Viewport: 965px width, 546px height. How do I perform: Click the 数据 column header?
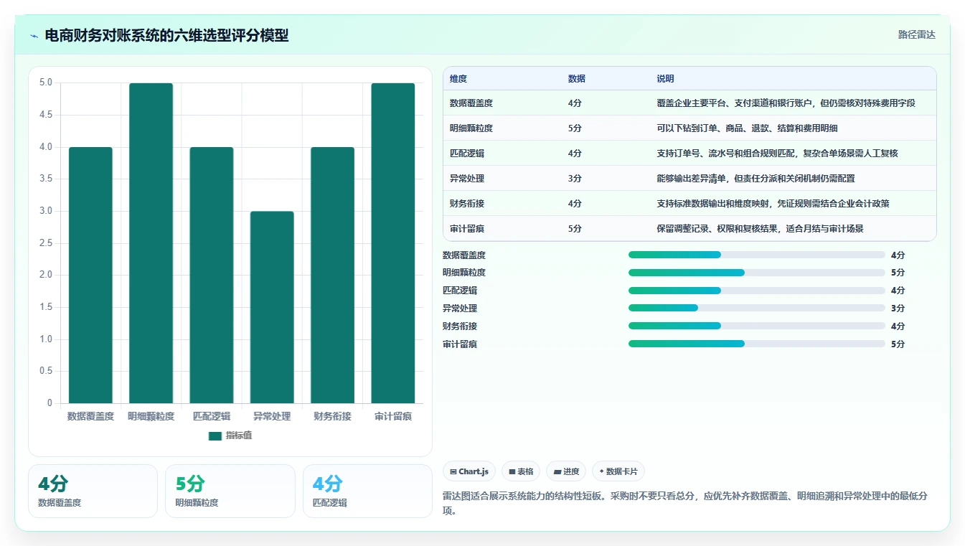[x=577, y=79]
